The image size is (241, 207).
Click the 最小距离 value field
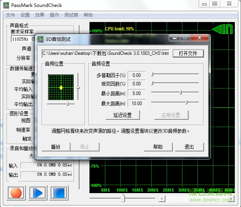click(137, 93)
